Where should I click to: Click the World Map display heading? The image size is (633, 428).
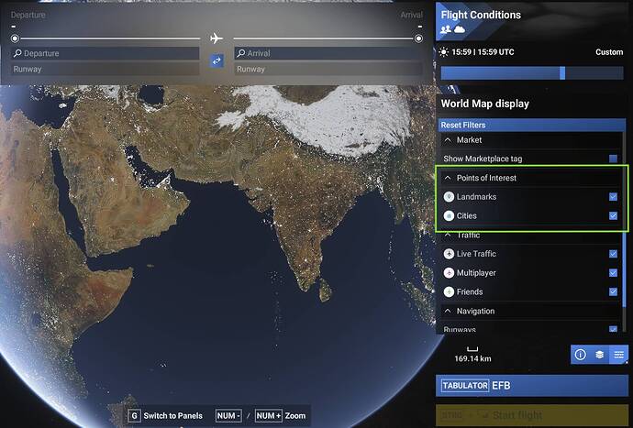pyautogui.click(x=485, y=104)
